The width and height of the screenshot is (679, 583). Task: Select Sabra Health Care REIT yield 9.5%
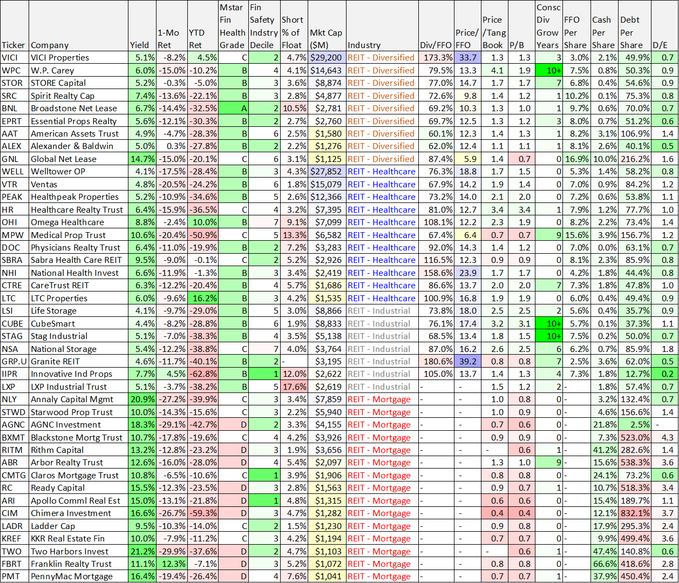pyautogui.click(x=142, y=260)
